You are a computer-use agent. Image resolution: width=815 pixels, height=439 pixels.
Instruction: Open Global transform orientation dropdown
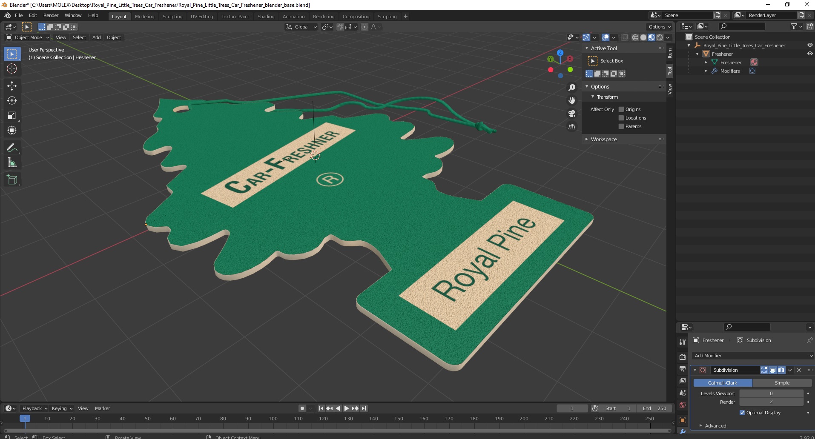tap(301, 27)
